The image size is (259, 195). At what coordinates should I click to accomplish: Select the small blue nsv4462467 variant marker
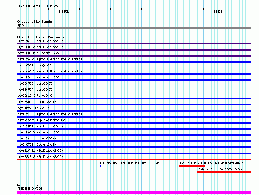(101, 166)
